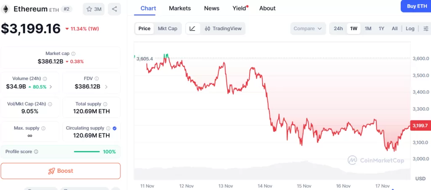Open the Yield tab

pos(239,8)
